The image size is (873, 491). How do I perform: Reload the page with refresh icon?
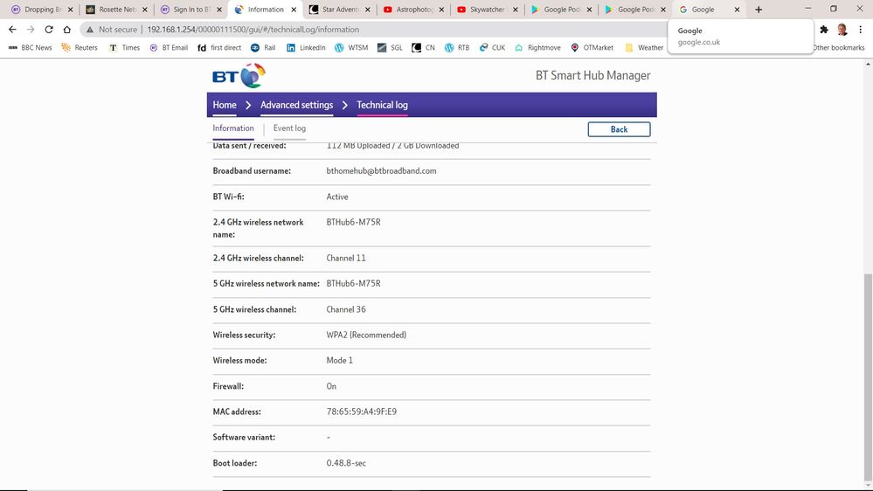(x=48, y=29)
